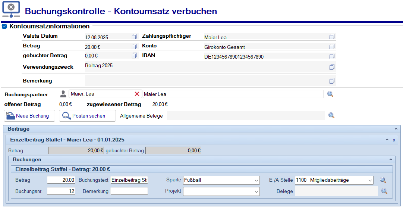
Task: Copy the Zahlungspflichtiger name
Action: (332, 37)
